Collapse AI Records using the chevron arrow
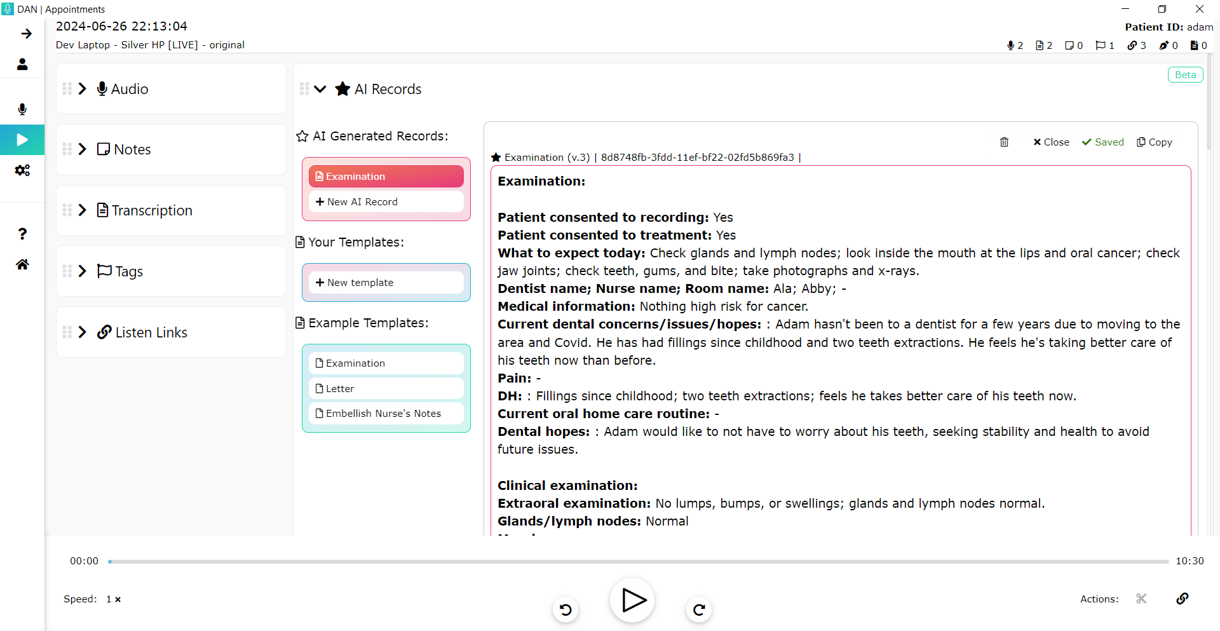This screenshot has width=1220, height=631. click(x=320, y=89)
